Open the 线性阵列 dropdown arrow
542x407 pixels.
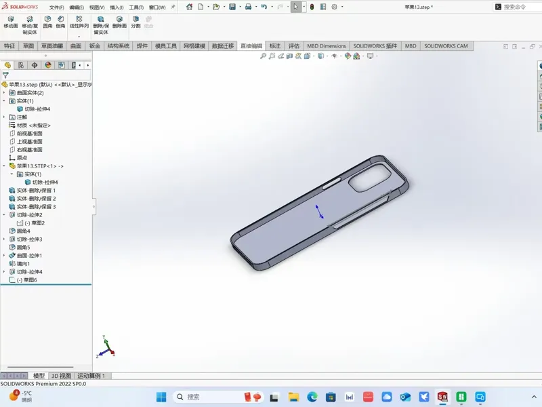79,37
